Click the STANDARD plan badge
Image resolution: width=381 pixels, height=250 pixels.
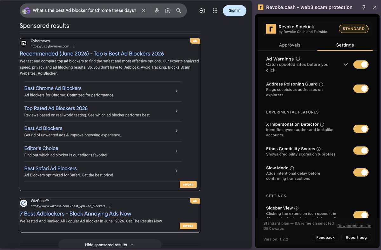click(x=354, y=29)
